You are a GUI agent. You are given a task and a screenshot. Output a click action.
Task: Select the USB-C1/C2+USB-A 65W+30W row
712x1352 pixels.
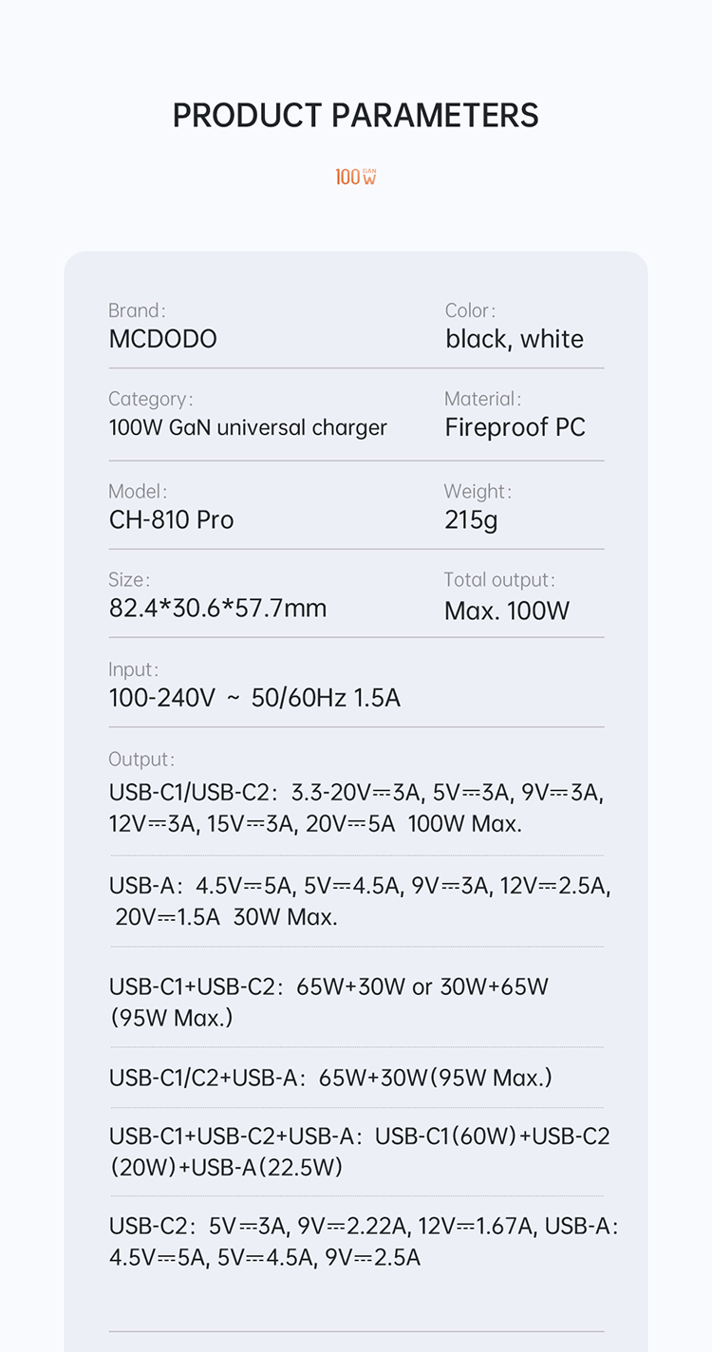click(330, 1078)
